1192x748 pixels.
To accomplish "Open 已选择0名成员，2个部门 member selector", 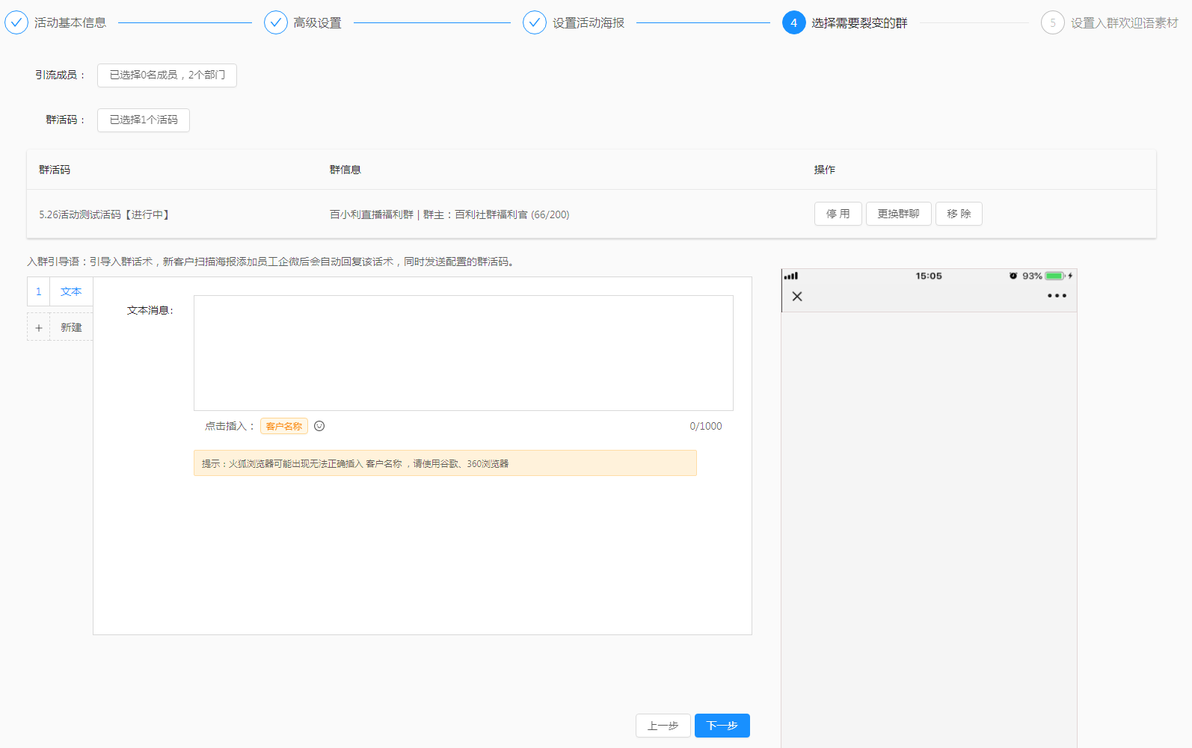I will (167, 75).
